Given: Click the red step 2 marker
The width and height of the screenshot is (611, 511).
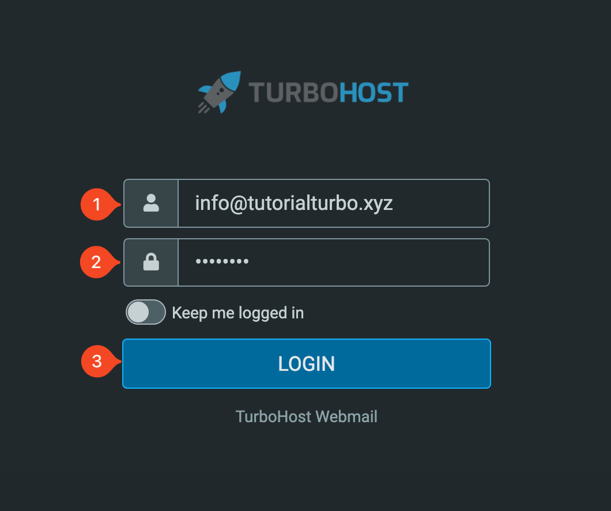Looking at the screenshot, I should [x=99, y=262].
